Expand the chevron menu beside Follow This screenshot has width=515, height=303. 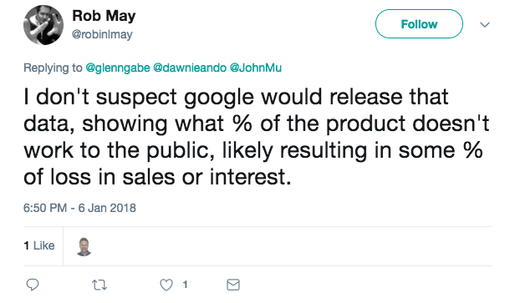(485, 24)
